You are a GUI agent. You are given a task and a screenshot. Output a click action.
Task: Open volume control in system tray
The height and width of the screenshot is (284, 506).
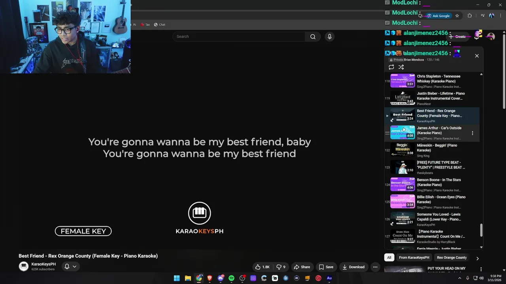pos(481,278)
